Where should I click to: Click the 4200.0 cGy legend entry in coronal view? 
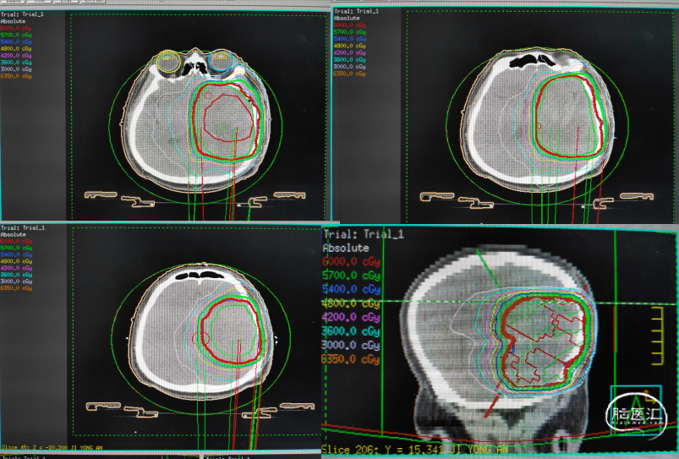click(x=351, y=317)
